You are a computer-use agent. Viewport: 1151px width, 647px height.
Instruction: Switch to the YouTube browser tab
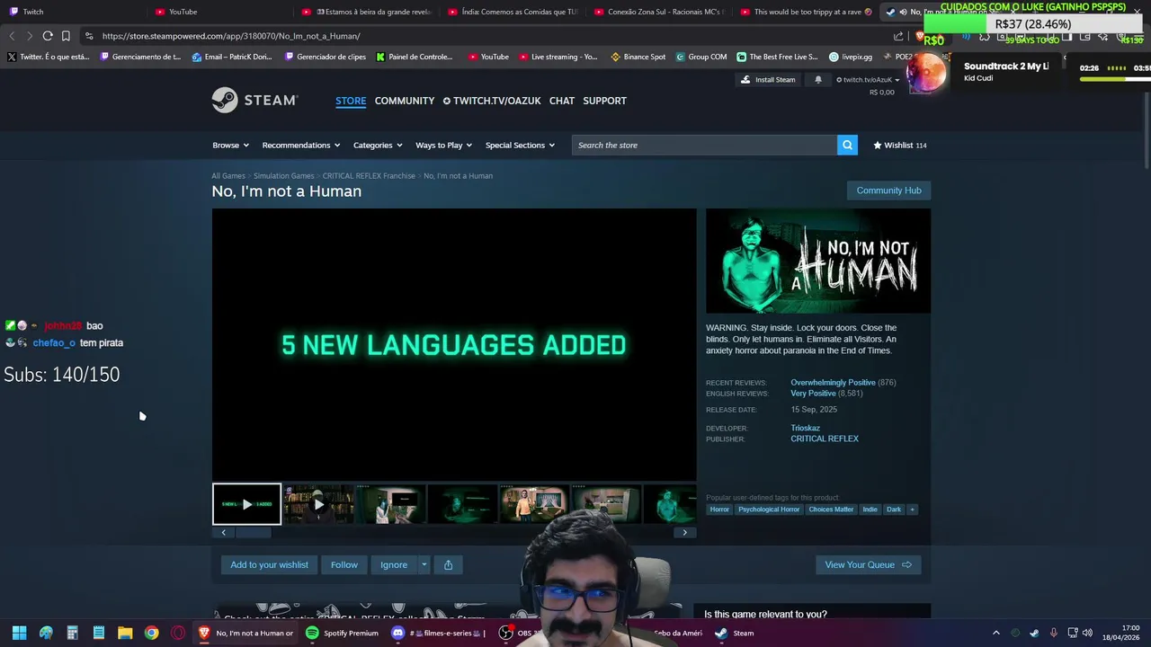tap(220, 12)
